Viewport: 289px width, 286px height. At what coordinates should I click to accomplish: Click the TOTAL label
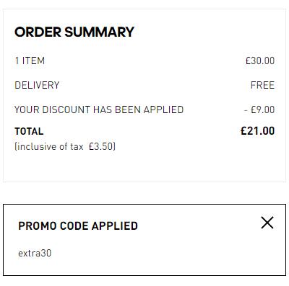coord(29,131)
